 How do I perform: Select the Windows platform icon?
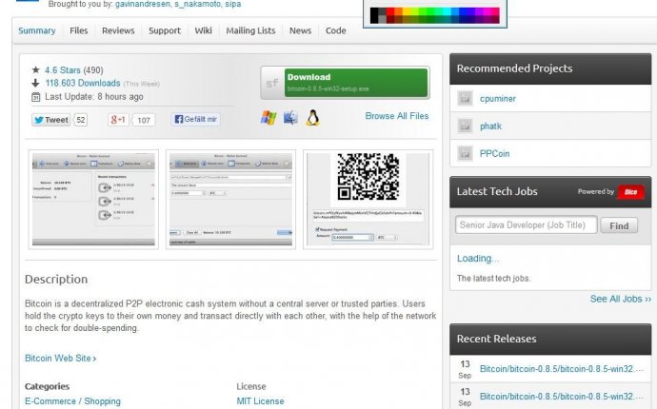coord(269,118)
